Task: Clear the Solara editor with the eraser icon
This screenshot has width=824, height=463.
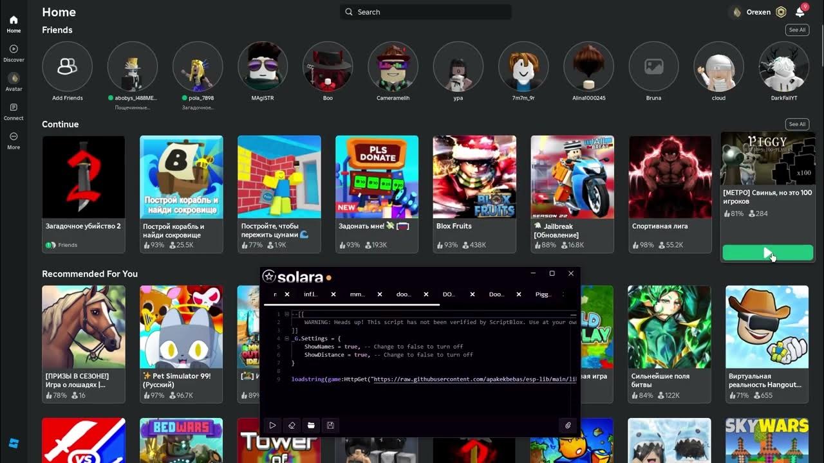Action: tap(292, 425)
